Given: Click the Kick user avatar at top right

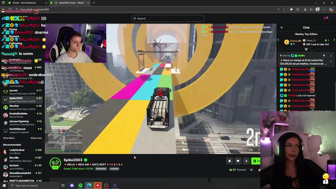Looking at the screenshot, I should tap(326, 18).
